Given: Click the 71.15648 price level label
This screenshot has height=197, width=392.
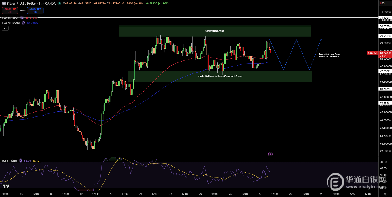Looking at the screenshot, I should point(385,18).
